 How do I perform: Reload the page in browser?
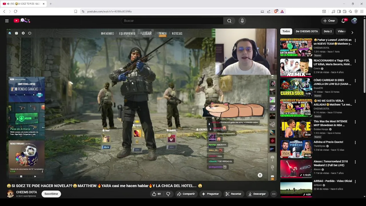(15, 11)
